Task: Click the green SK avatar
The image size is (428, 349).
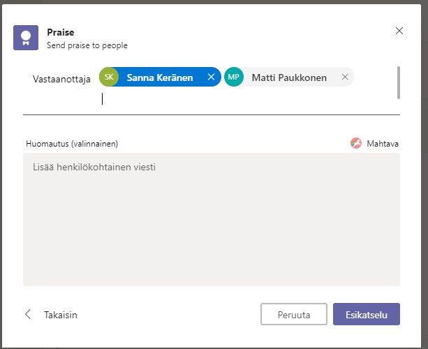Action: tap(110, 77)
